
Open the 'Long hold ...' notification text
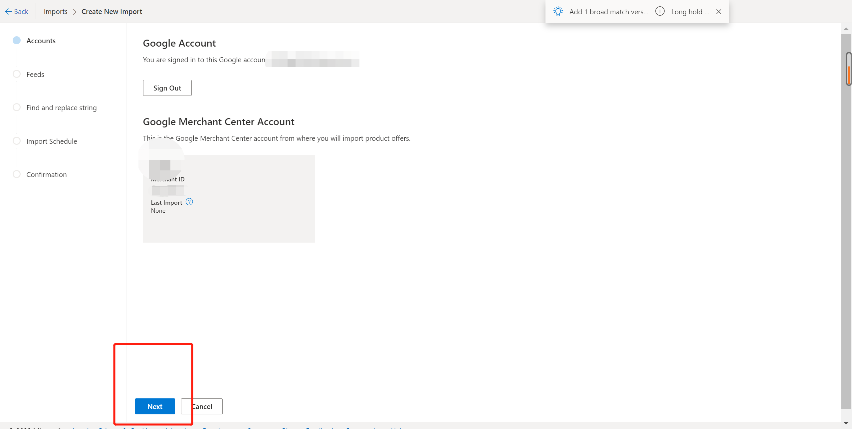point(690,12)
